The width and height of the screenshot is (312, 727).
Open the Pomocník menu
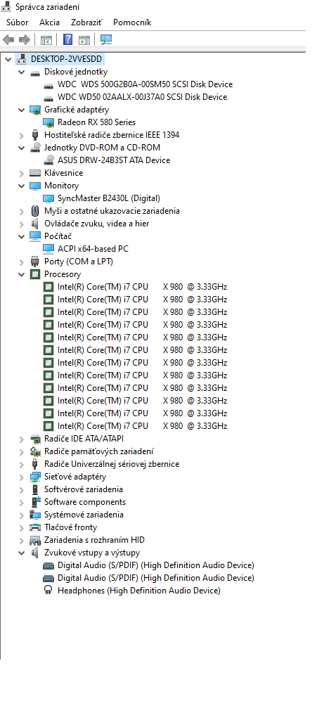tap(132, 22)
